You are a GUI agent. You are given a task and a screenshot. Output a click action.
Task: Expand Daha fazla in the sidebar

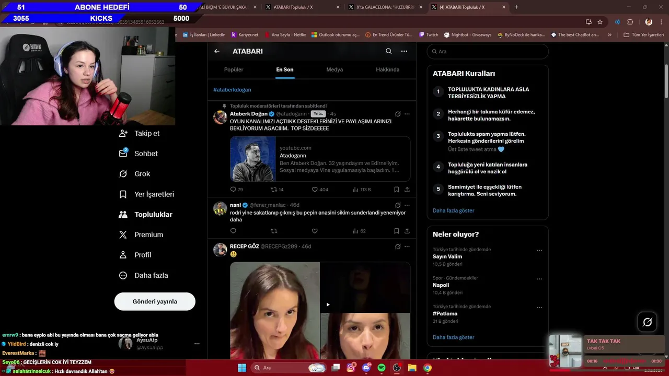pyautogui.click(x=143, y=275)
